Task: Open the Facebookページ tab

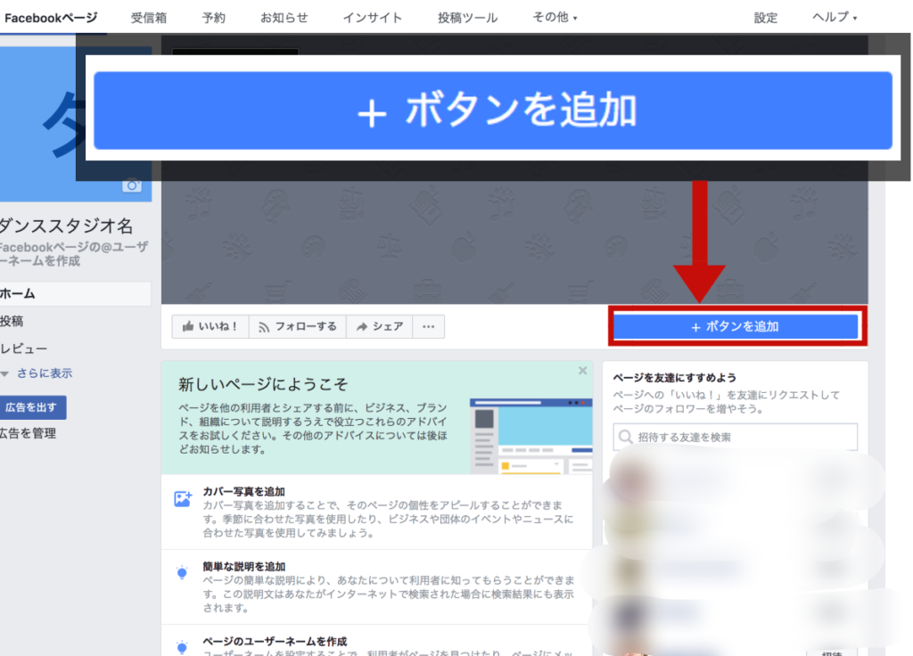Action: pyautogui.click(x=51, y=18)
